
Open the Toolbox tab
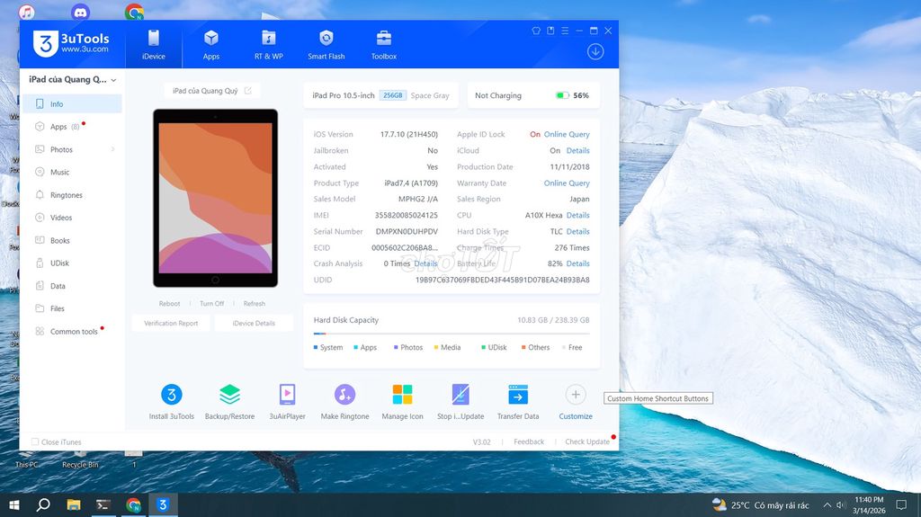(x=383, y=45)
